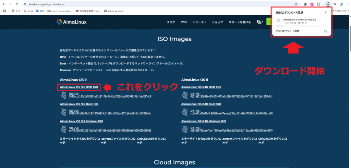The image size is (351, 168).
Task: Open site information icon in address bar
Action: [25, 4]
